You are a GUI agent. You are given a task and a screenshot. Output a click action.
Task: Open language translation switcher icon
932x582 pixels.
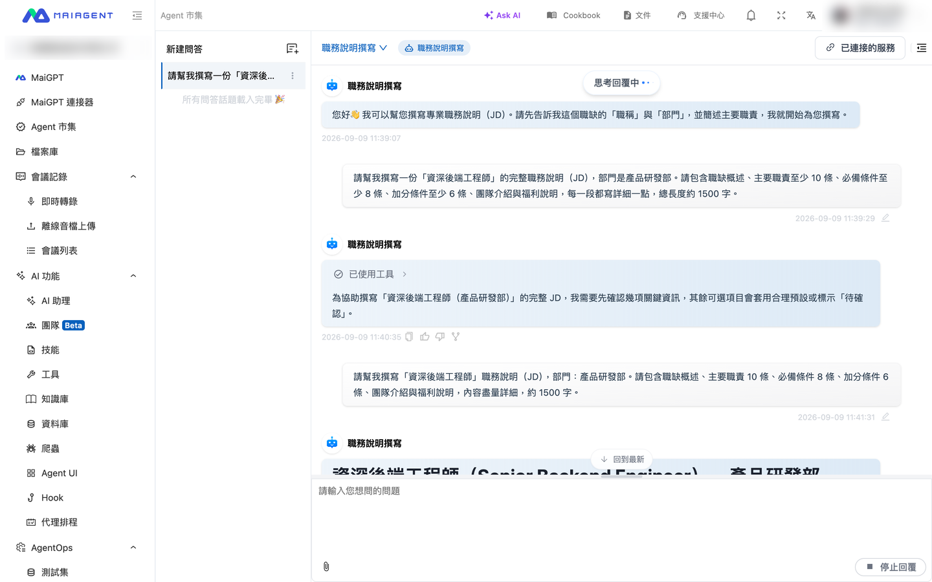tap(811, 16)
